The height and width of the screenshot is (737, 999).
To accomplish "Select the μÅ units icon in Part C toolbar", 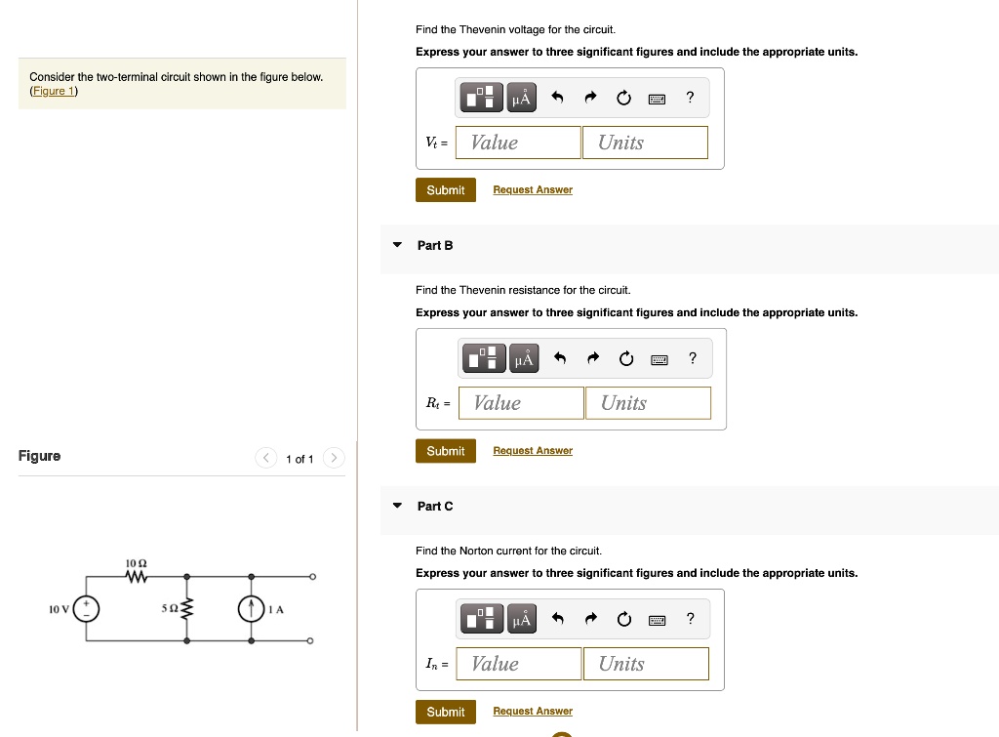I will pyautogui.click(x=522, y=618).
